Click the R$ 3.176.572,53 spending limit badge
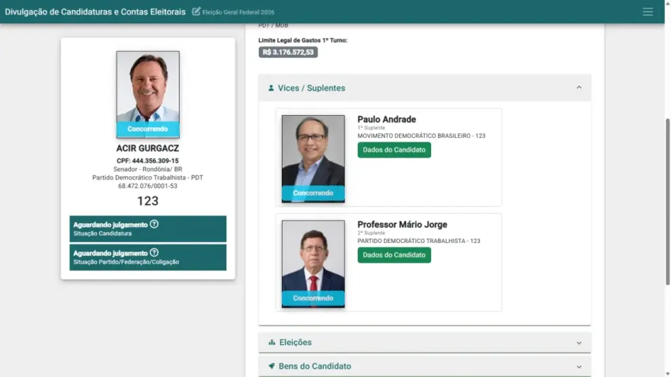Screen dimensions: 671x377 [288, 52]
